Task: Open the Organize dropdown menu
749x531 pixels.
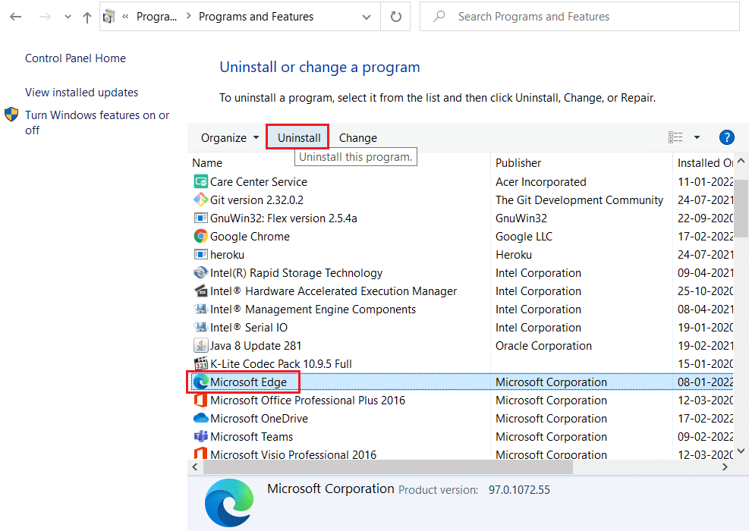Action: point(230,137)
